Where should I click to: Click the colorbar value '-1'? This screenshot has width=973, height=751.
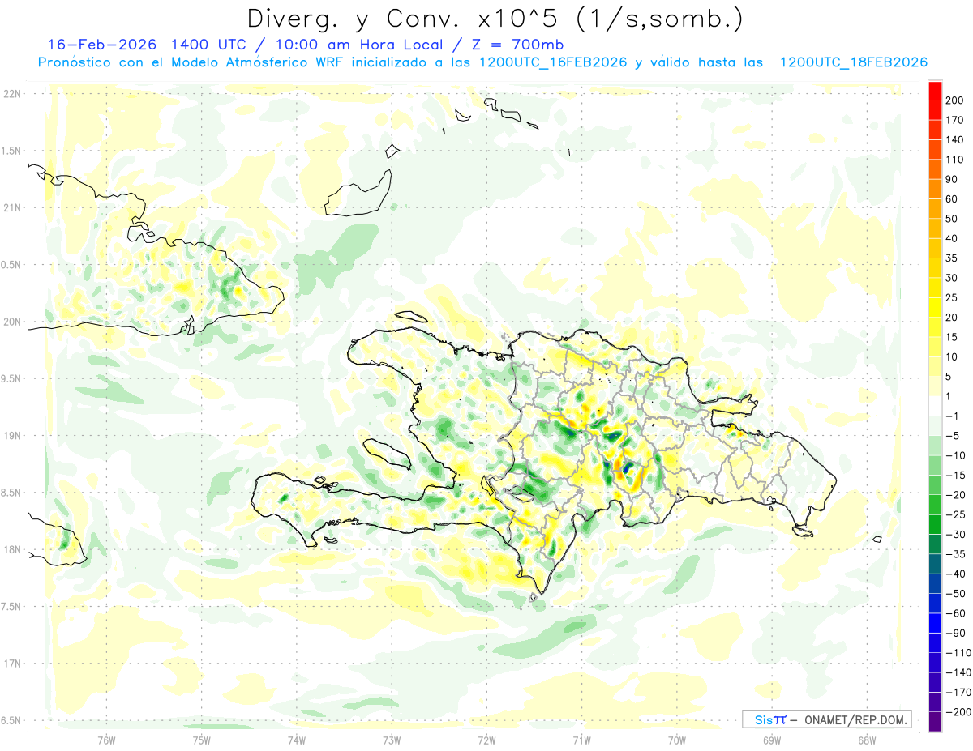(953, 416)
